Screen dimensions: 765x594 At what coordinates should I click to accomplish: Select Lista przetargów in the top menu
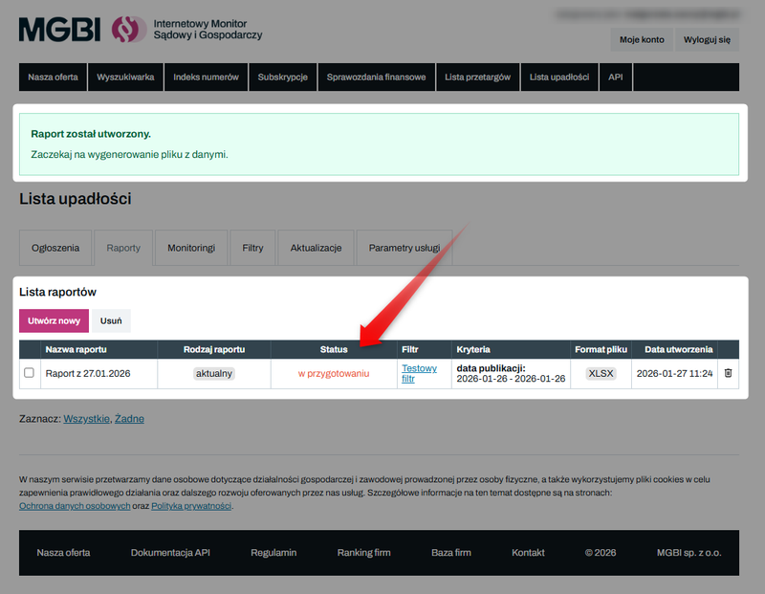click(x=477, y=77)
